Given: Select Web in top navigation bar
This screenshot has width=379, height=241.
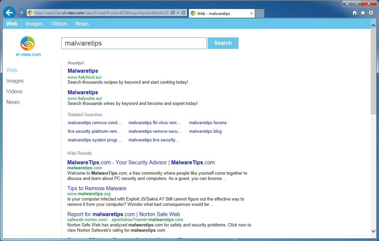Looking at the screenshot, I should pyautogui.click(x=12, y=24).
